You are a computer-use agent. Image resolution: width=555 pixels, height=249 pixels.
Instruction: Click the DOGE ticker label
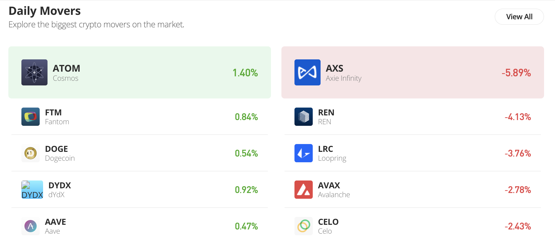click(56, 149)
